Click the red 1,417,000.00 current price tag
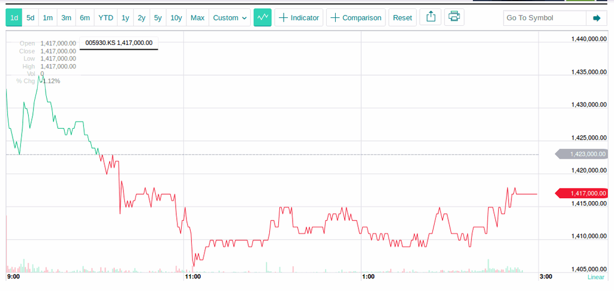Screen dimensions: 614x291 click(x=585, y=193)
